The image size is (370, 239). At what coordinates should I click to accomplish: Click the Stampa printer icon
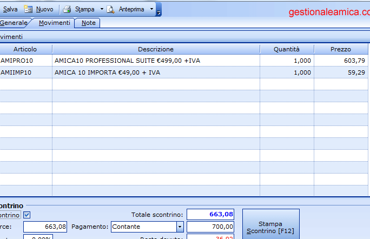coord(67,9)
